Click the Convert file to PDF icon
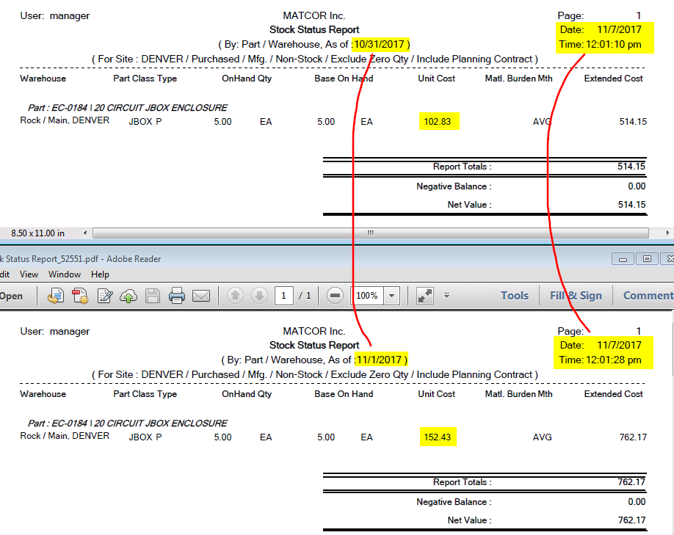Screen dimensions: 674x535 tap(80, 296)
